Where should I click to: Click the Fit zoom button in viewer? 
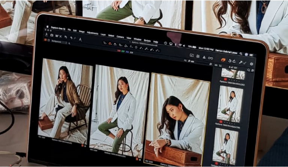click(185, 61)
